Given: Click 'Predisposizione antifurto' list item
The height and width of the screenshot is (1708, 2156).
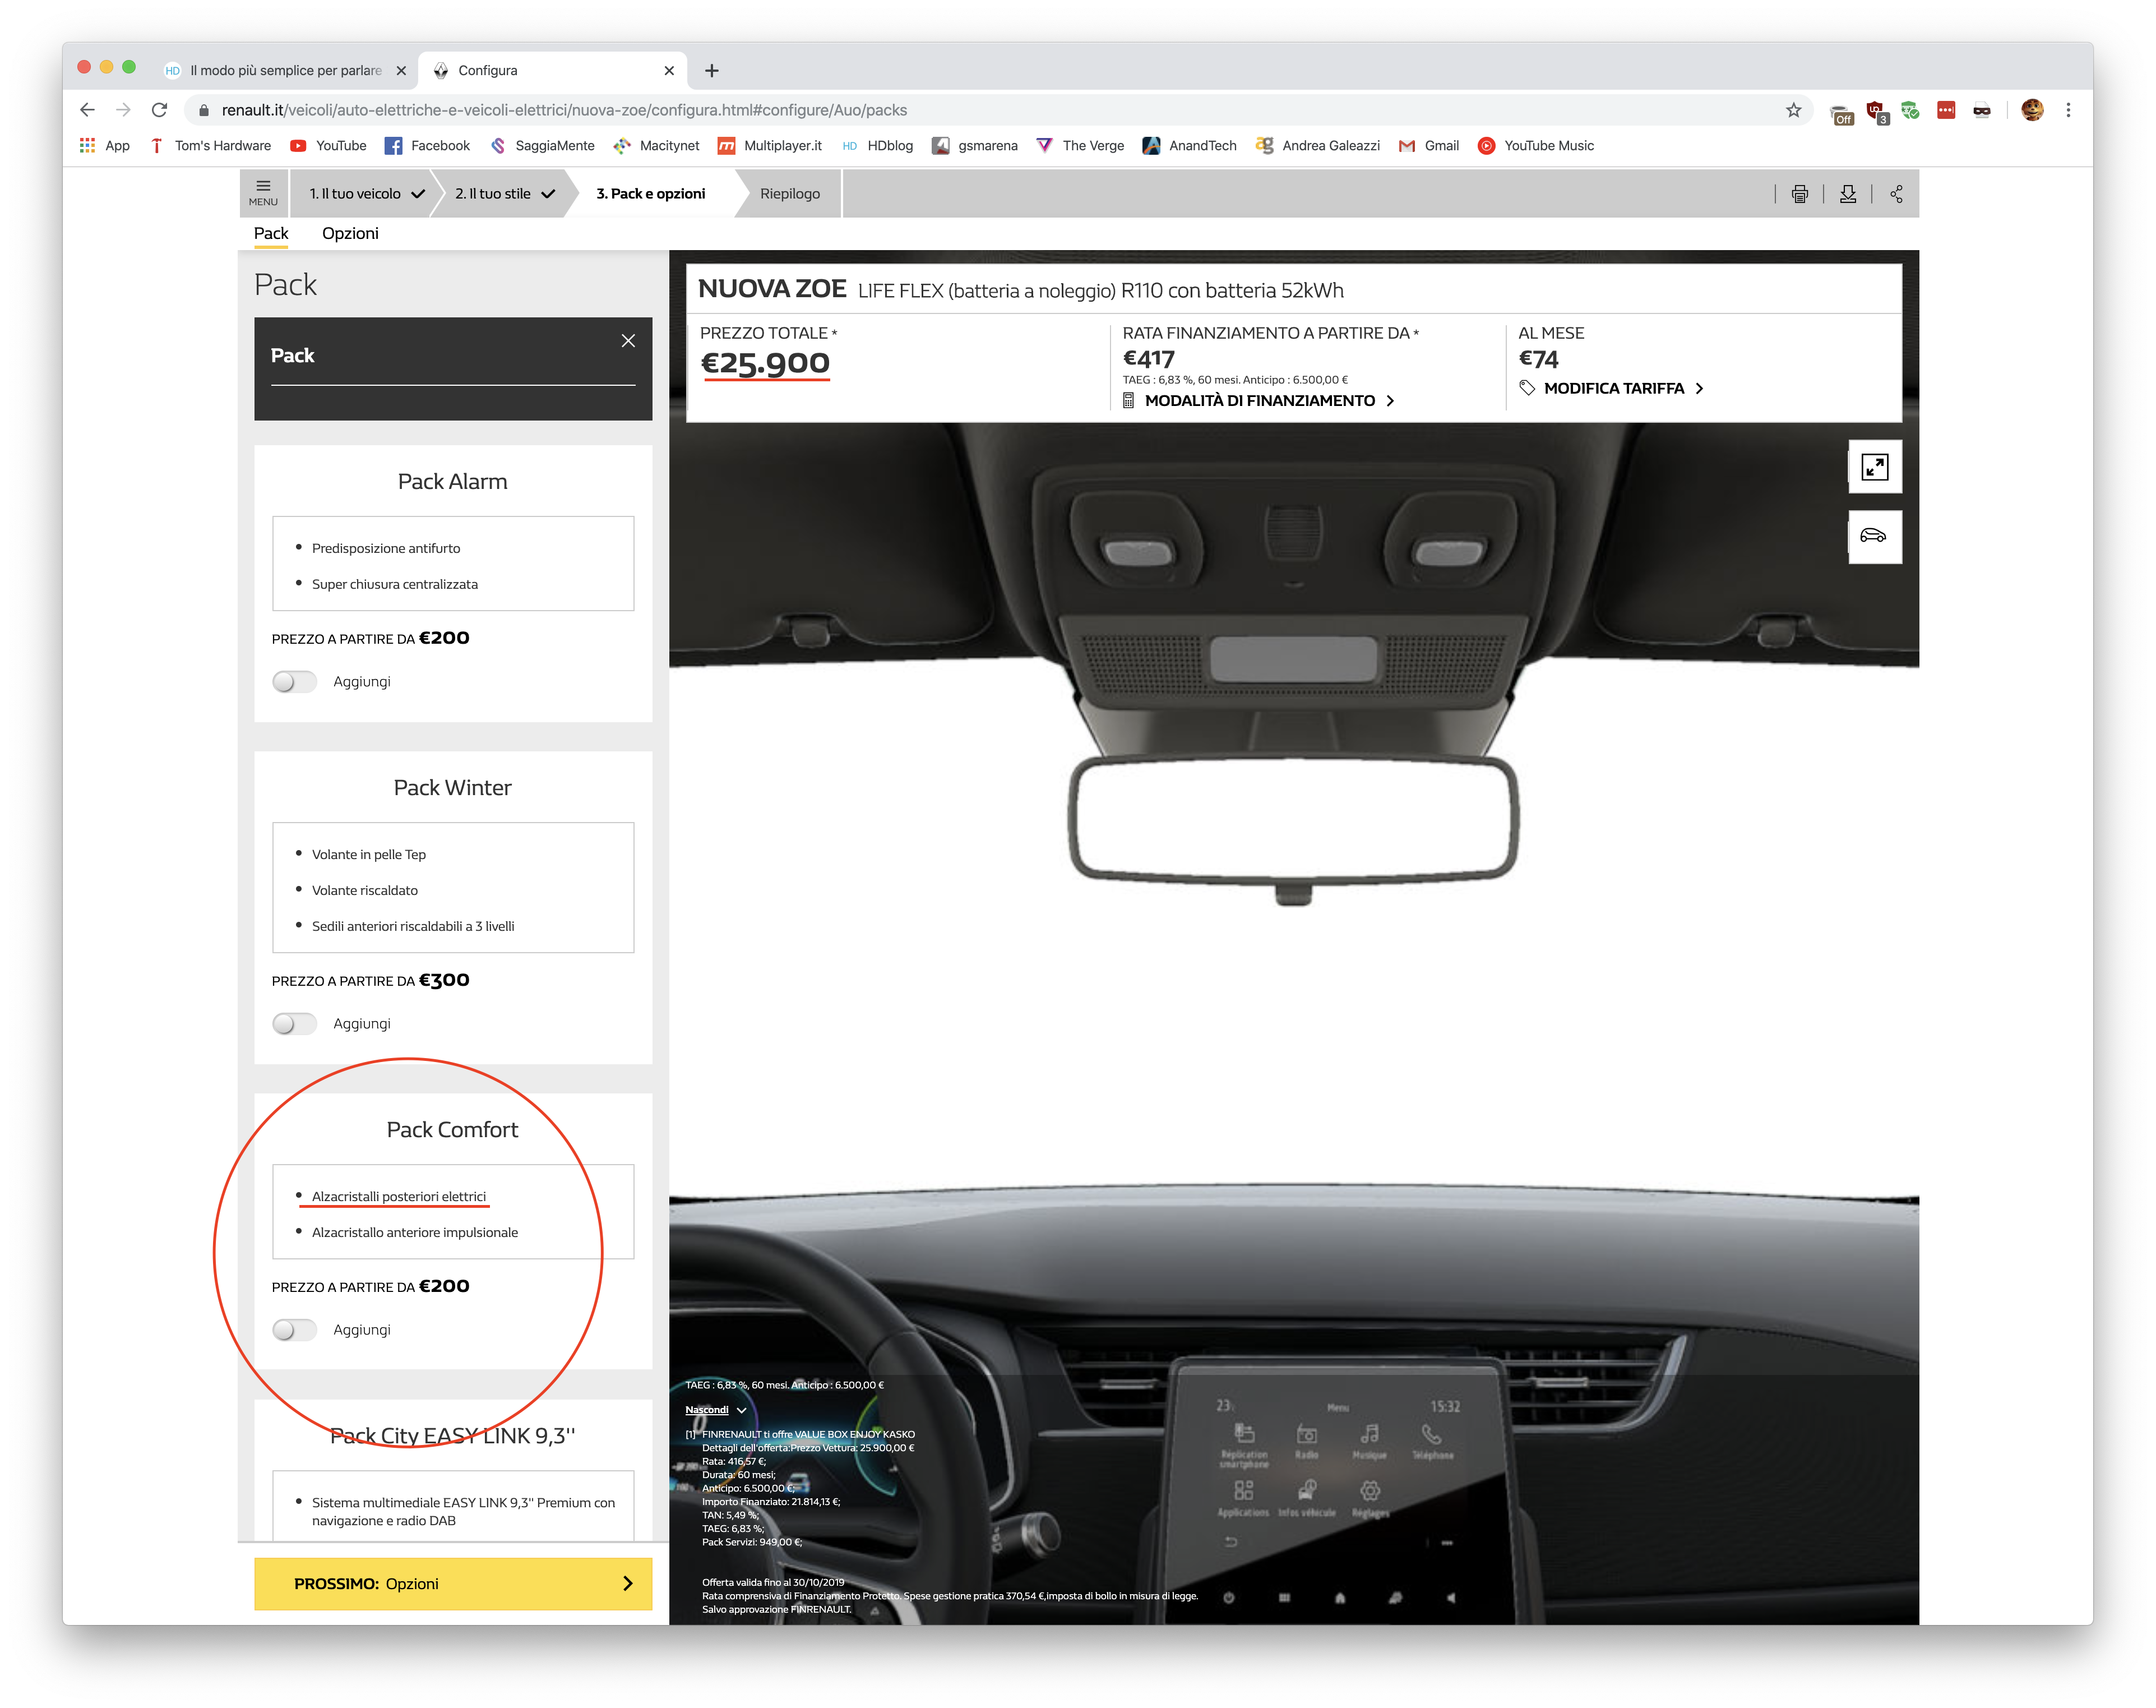Looking at the screenshot, I should coord(386,549).
